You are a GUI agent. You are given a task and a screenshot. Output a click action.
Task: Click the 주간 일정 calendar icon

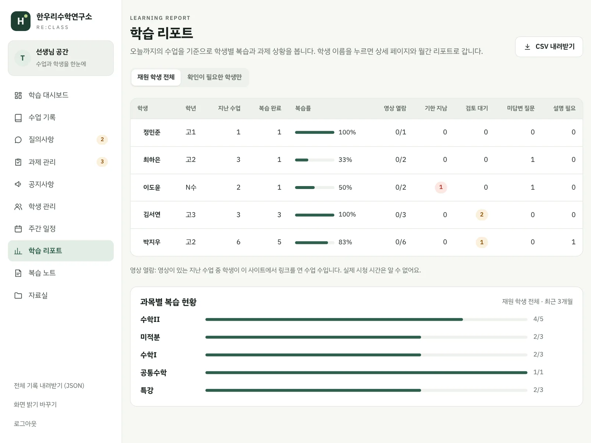click(18, 229)
